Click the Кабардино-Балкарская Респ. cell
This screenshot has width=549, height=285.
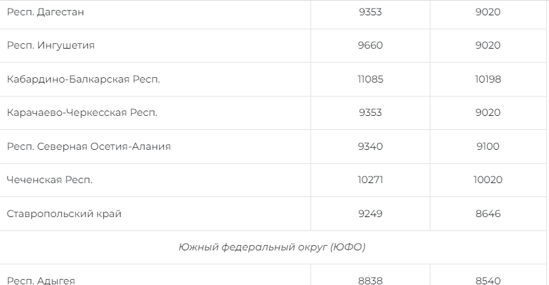[83, 79]
